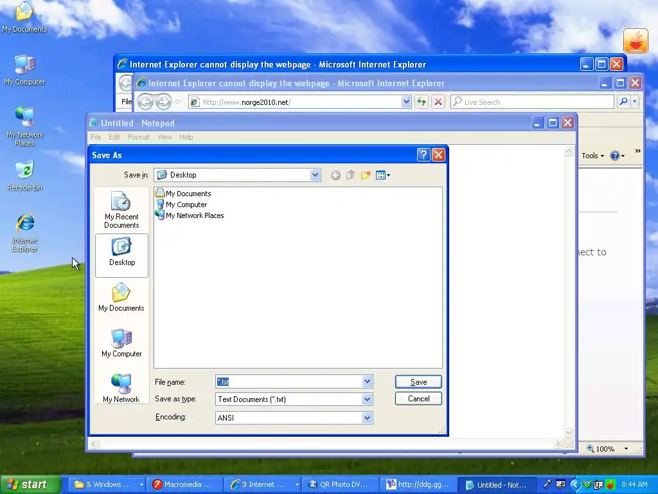Open IE recent pages dropdown arrow
Image resolution: width=658 pixels, height=494 pixels.
coord(178,102)
